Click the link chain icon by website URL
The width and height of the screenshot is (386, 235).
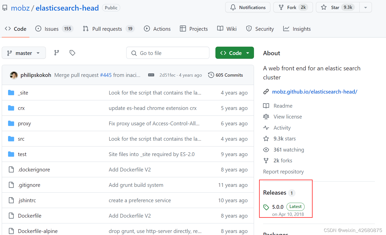[266, 92]
